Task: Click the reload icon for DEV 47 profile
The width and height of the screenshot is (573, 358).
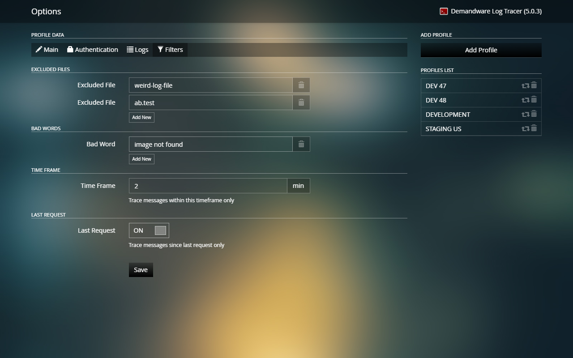Action: coord(525,85)
